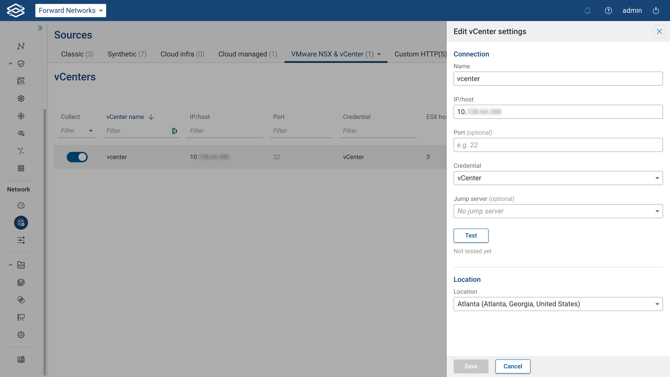Image resolution: width=670 pixels, height=377 pixels.
Task: Cancel the vCenter settings edits
Action: click(x=512, y=366)
